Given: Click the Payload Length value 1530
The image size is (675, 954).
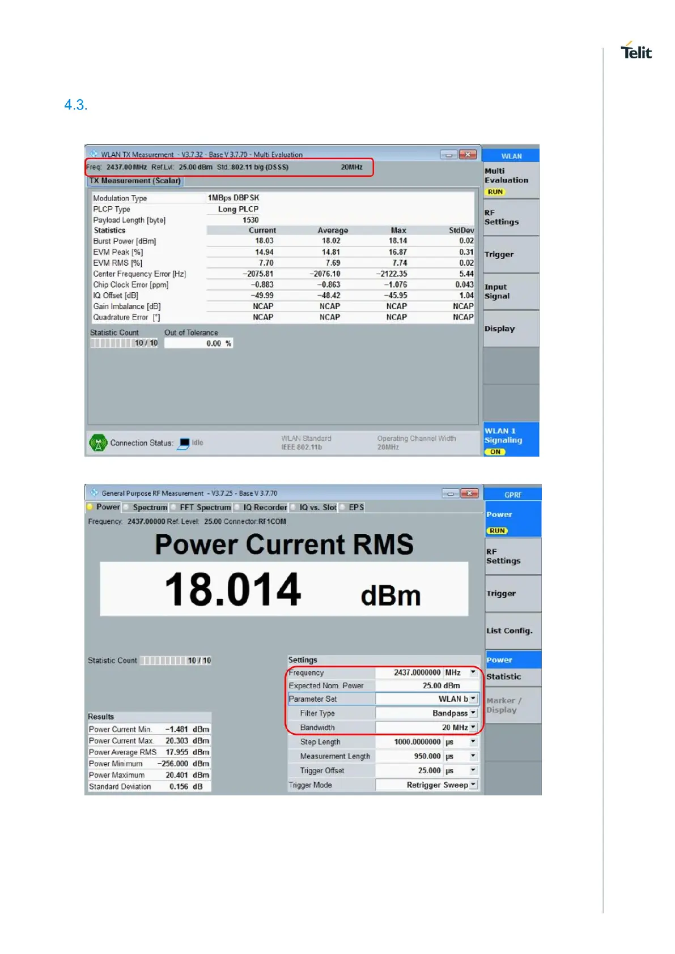Looking at the screenshot, I should point(251,220).
